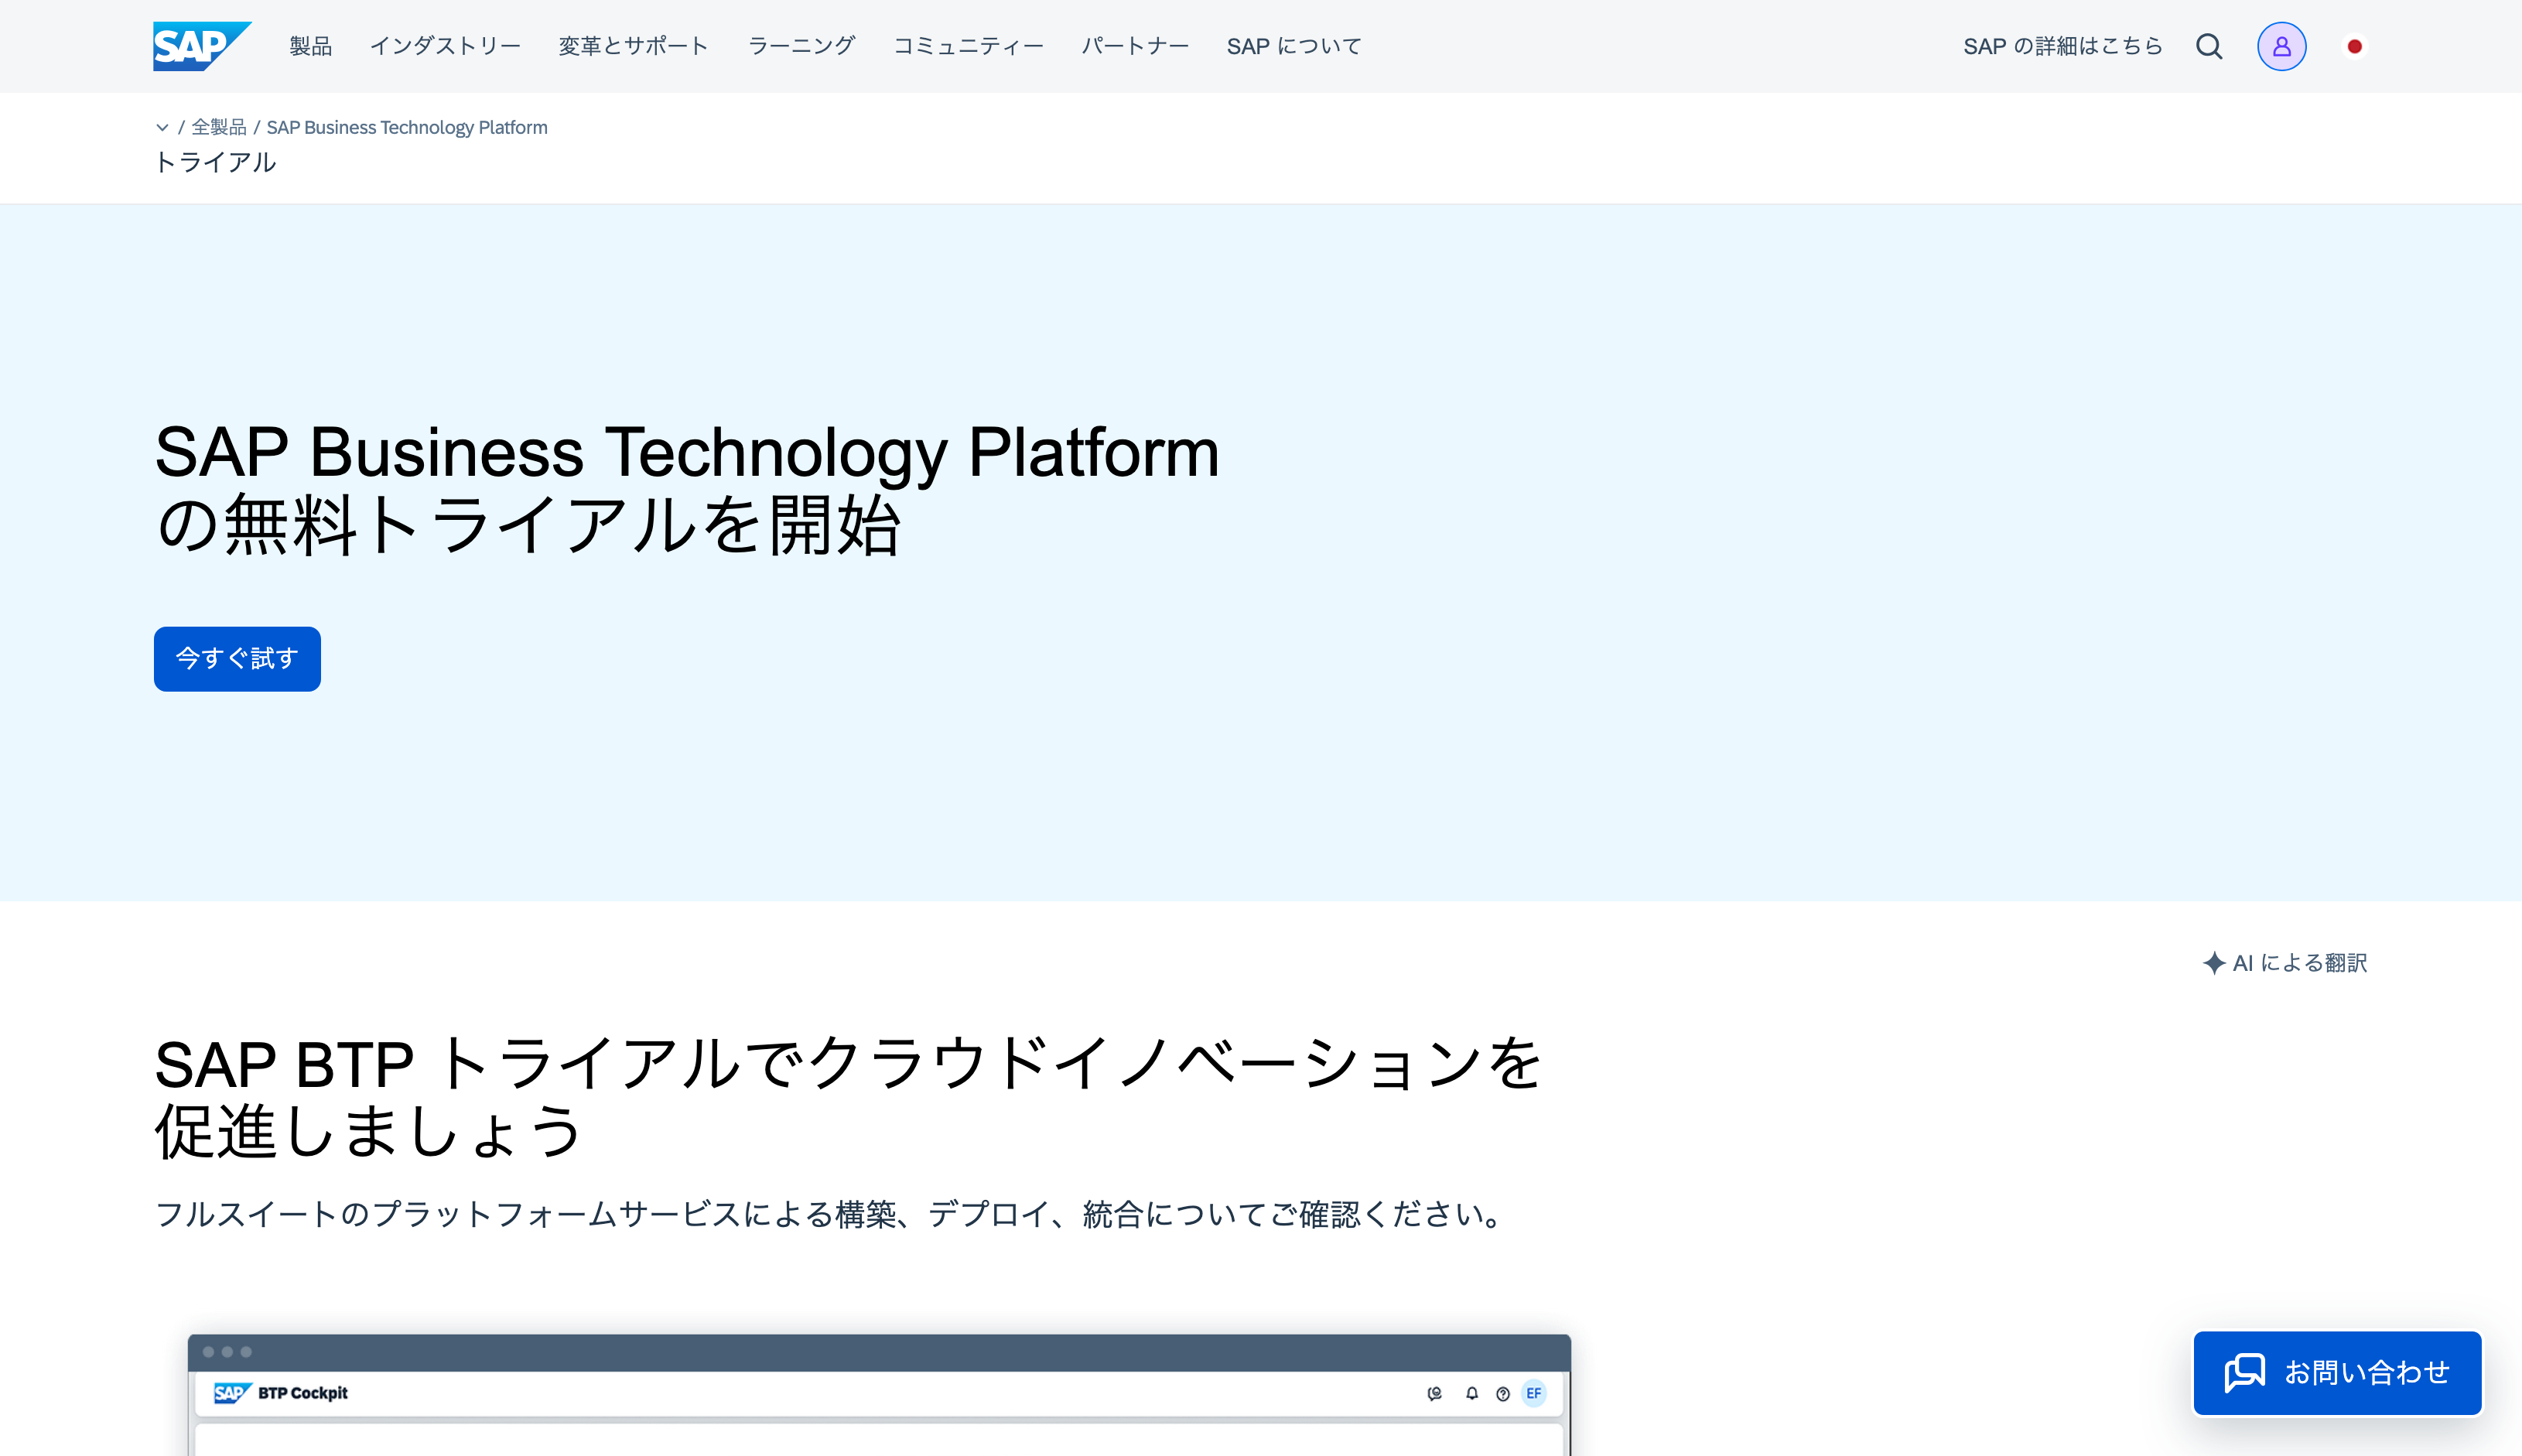The image size is (2522, 1456).
Task: Open the user account profile icon
Action: (x=2281, y=46)
